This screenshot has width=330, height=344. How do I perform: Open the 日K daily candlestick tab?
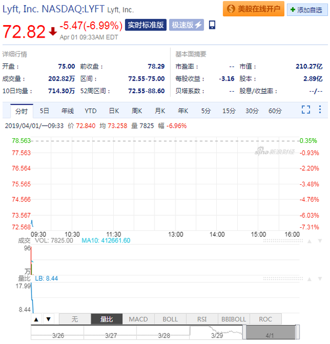[114, 111]
